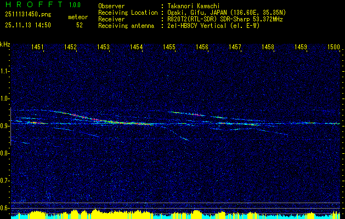Click the version number 1.0.0
This screenshot has height=219, width=345.
[75, 5]
